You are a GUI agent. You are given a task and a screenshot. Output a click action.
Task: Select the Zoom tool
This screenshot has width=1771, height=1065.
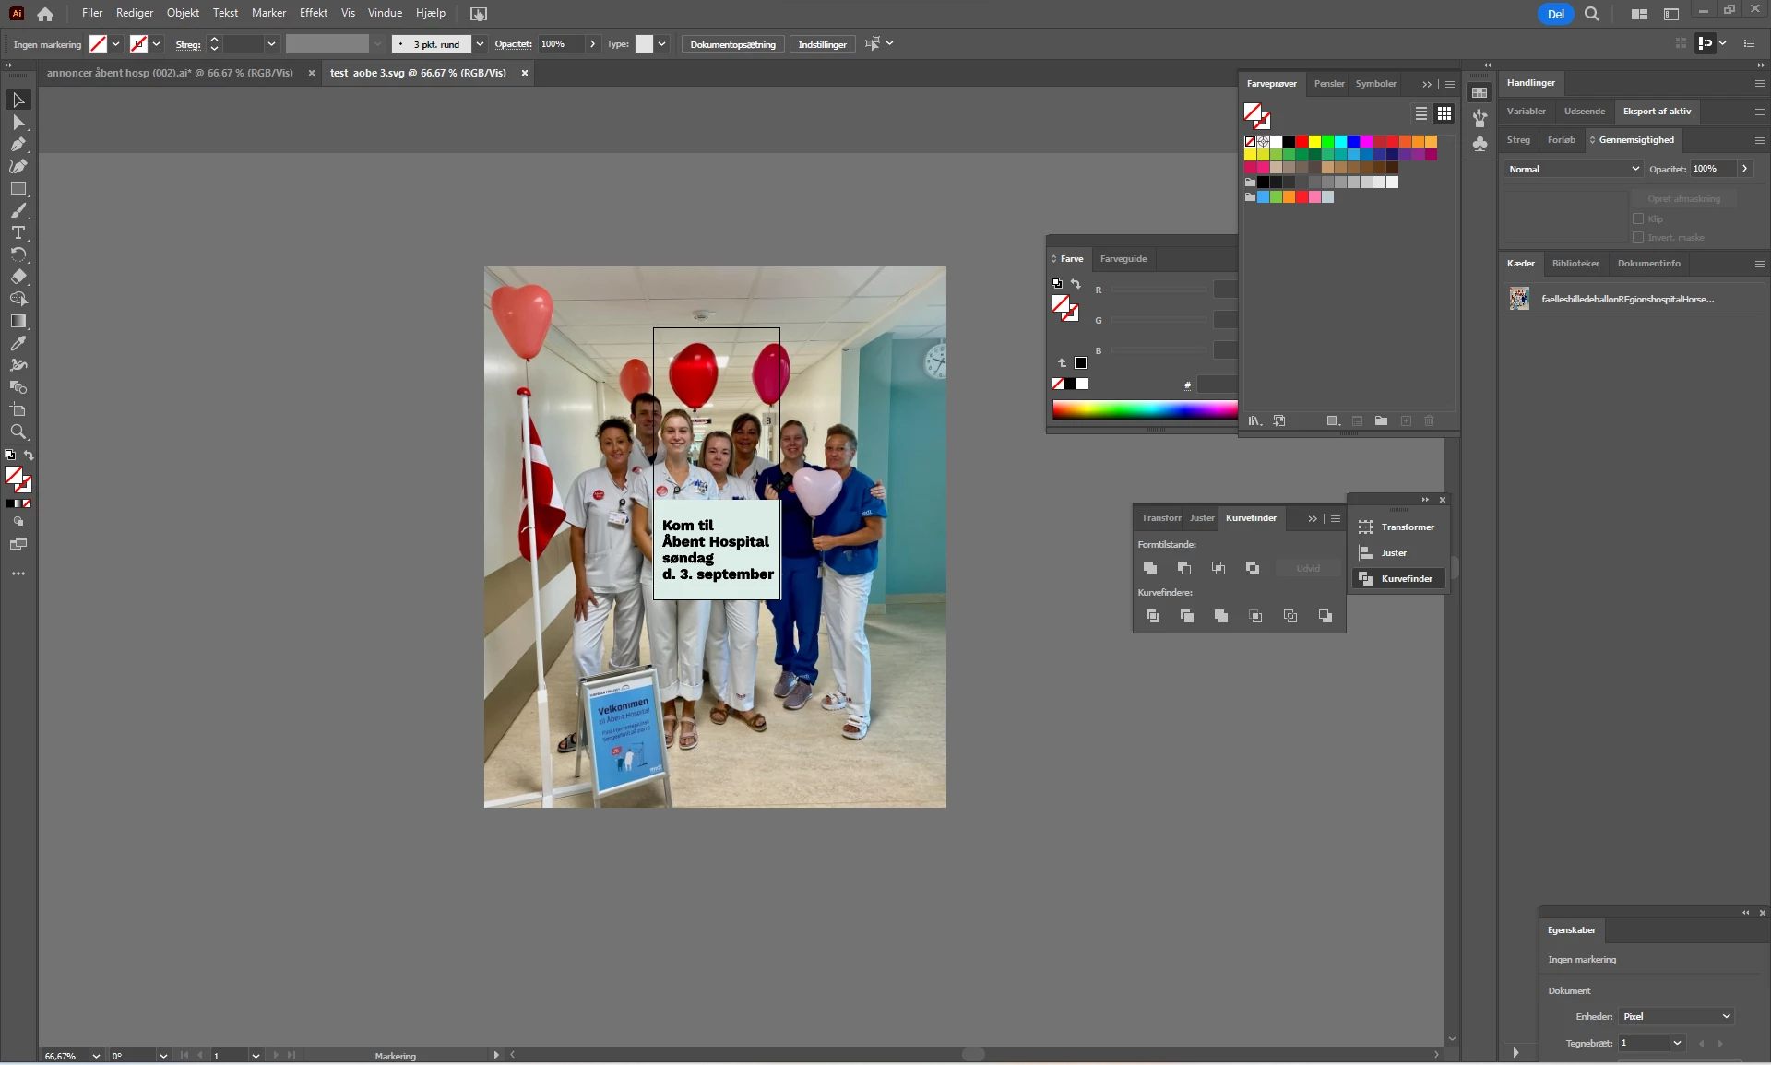(18, 432)
